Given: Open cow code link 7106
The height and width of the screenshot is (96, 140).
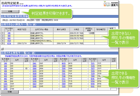Looking at the screenshot, I should tap(64, 76).
